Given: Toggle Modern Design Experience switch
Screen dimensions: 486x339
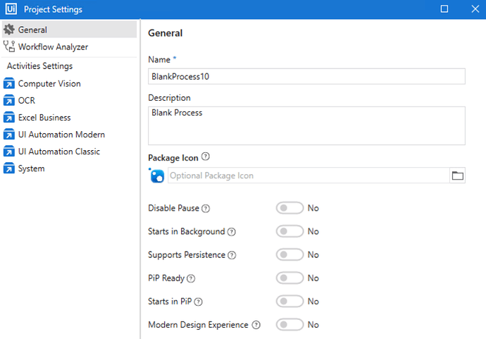Looking at the screenshot, I should [289, 325].
